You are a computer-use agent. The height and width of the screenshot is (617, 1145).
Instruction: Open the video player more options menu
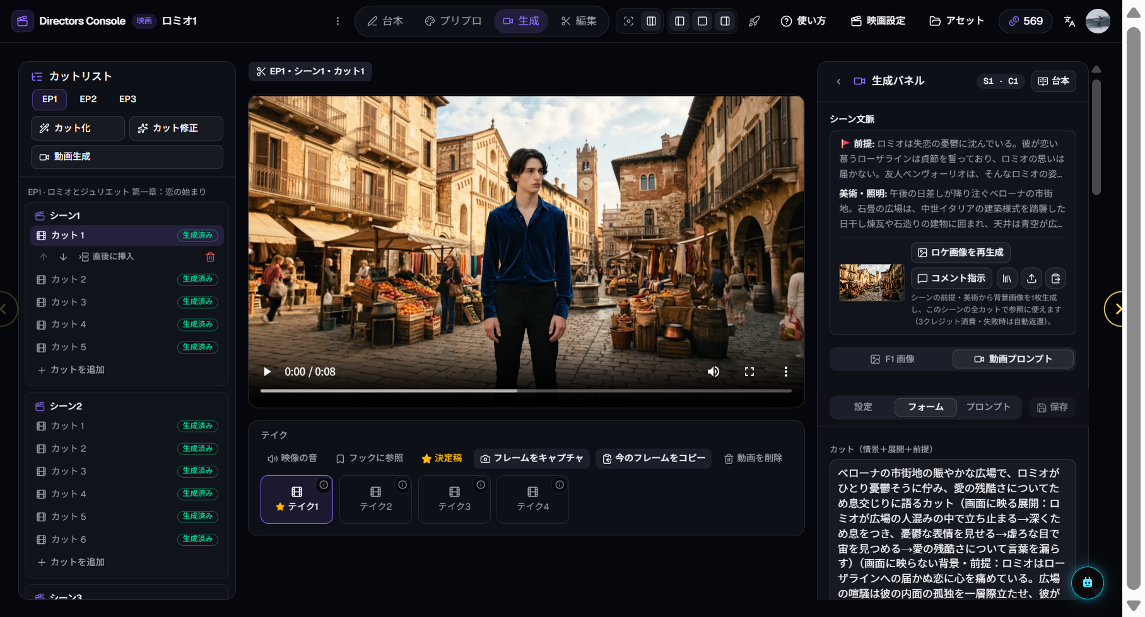pos(785,372)
